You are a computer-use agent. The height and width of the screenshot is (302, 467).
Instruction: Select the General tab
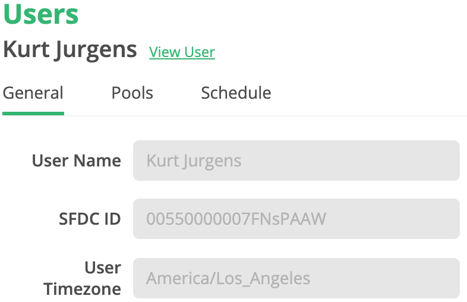(x=33, y=93)
